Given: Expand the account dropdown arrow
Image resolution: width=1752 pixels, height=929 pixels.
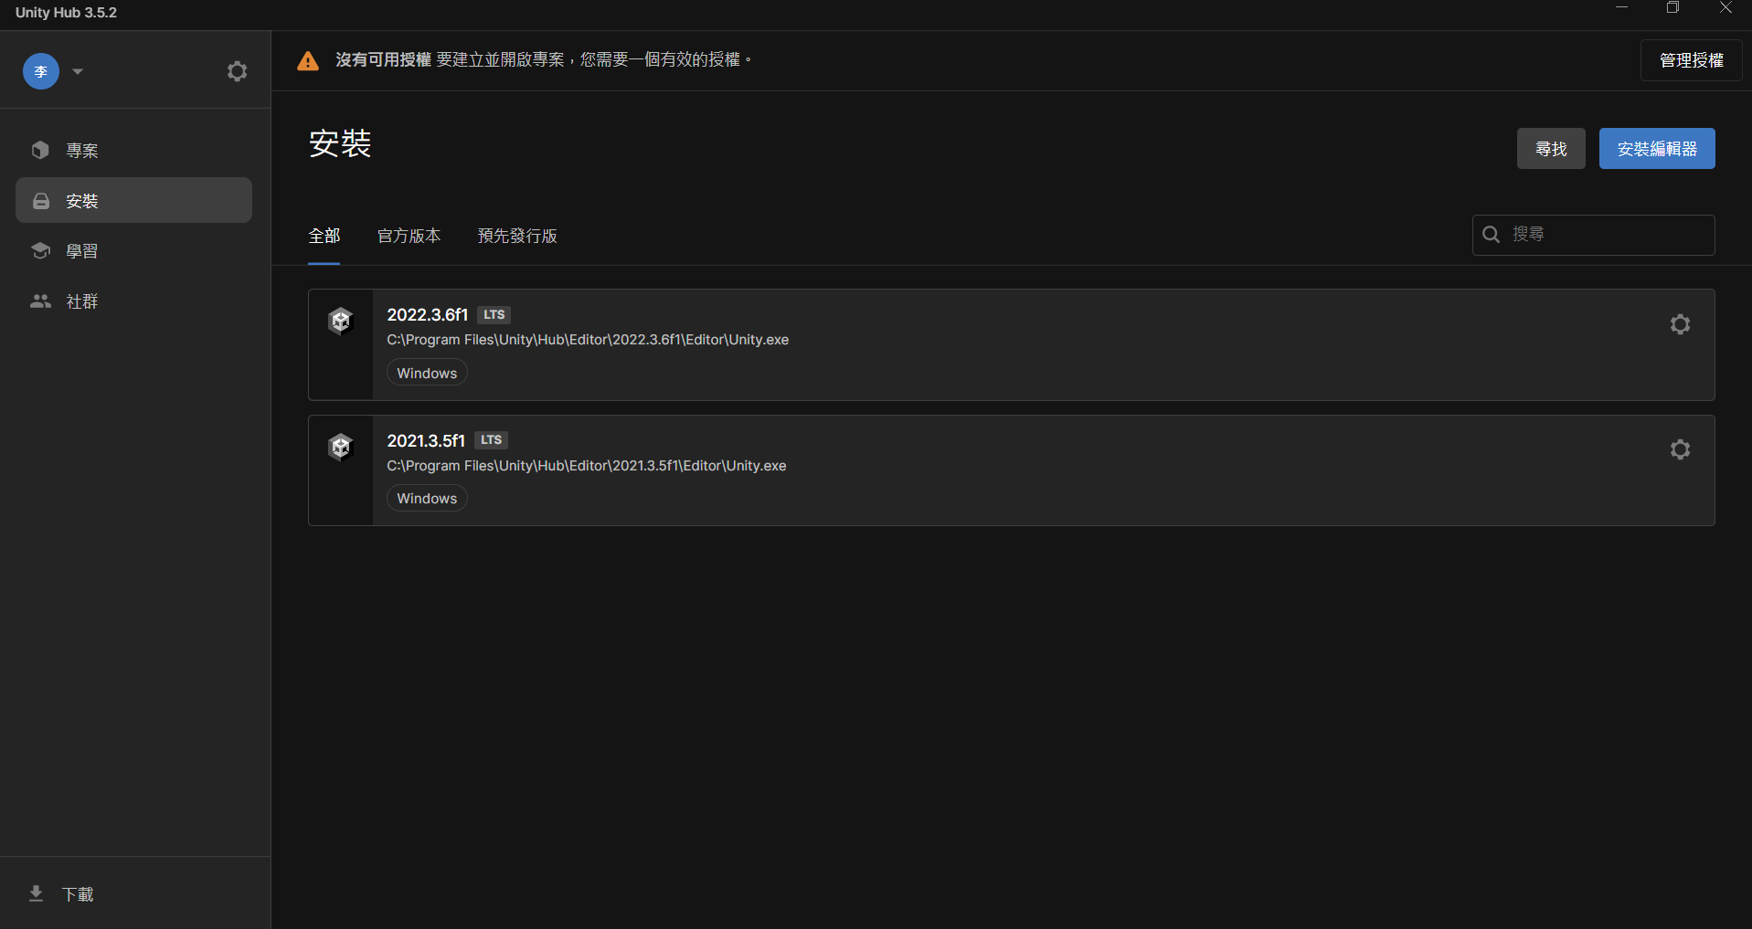Looking at the screenshot, I should [78, 71].
